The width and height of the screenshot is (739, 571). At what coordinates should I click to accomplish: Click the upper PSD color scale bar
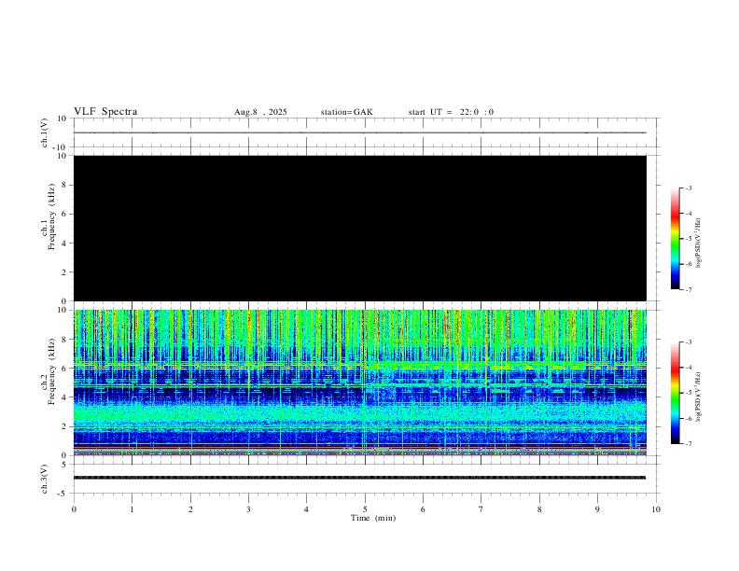click(x=675, y=239)
